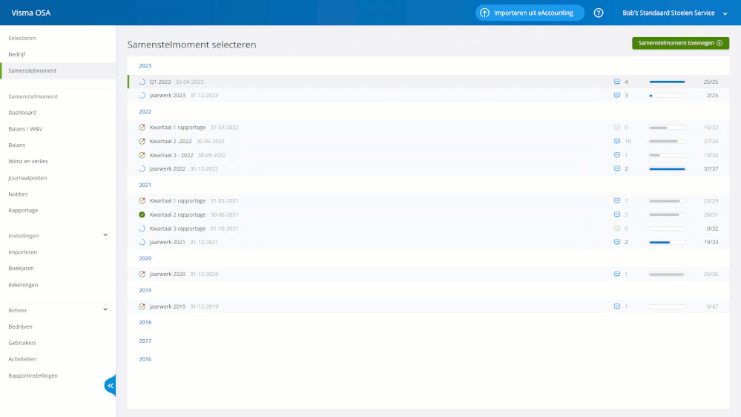Collapse the Beheer section chevron
The width and height of the screenshot is (741, 417).
click(x=105, y=309)
